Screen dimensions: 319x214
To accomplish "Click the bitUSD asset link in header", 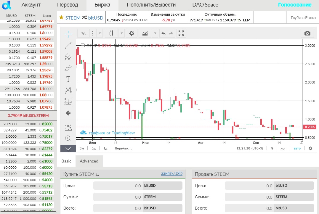I will [x=96, y=18].
